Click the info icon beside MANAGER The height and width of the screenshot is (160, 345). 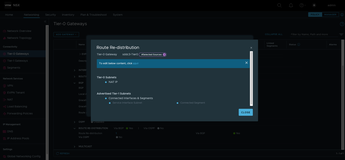pos(342,15)
